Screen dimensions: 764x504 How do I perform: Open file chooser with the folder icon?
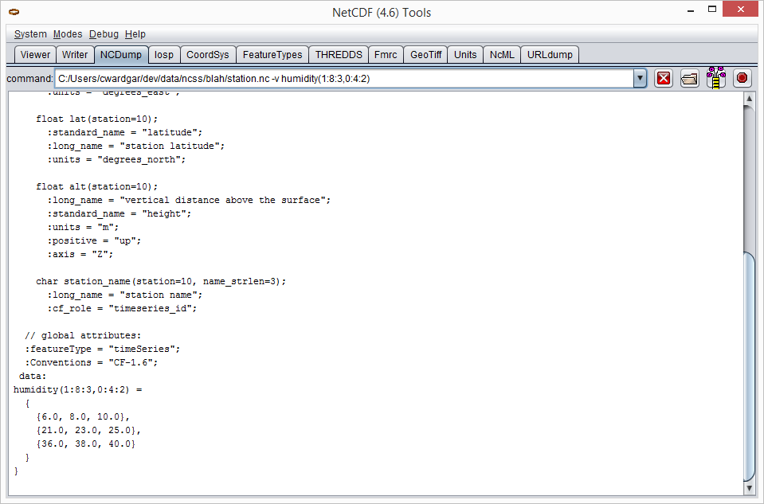(x=690, y=78)
